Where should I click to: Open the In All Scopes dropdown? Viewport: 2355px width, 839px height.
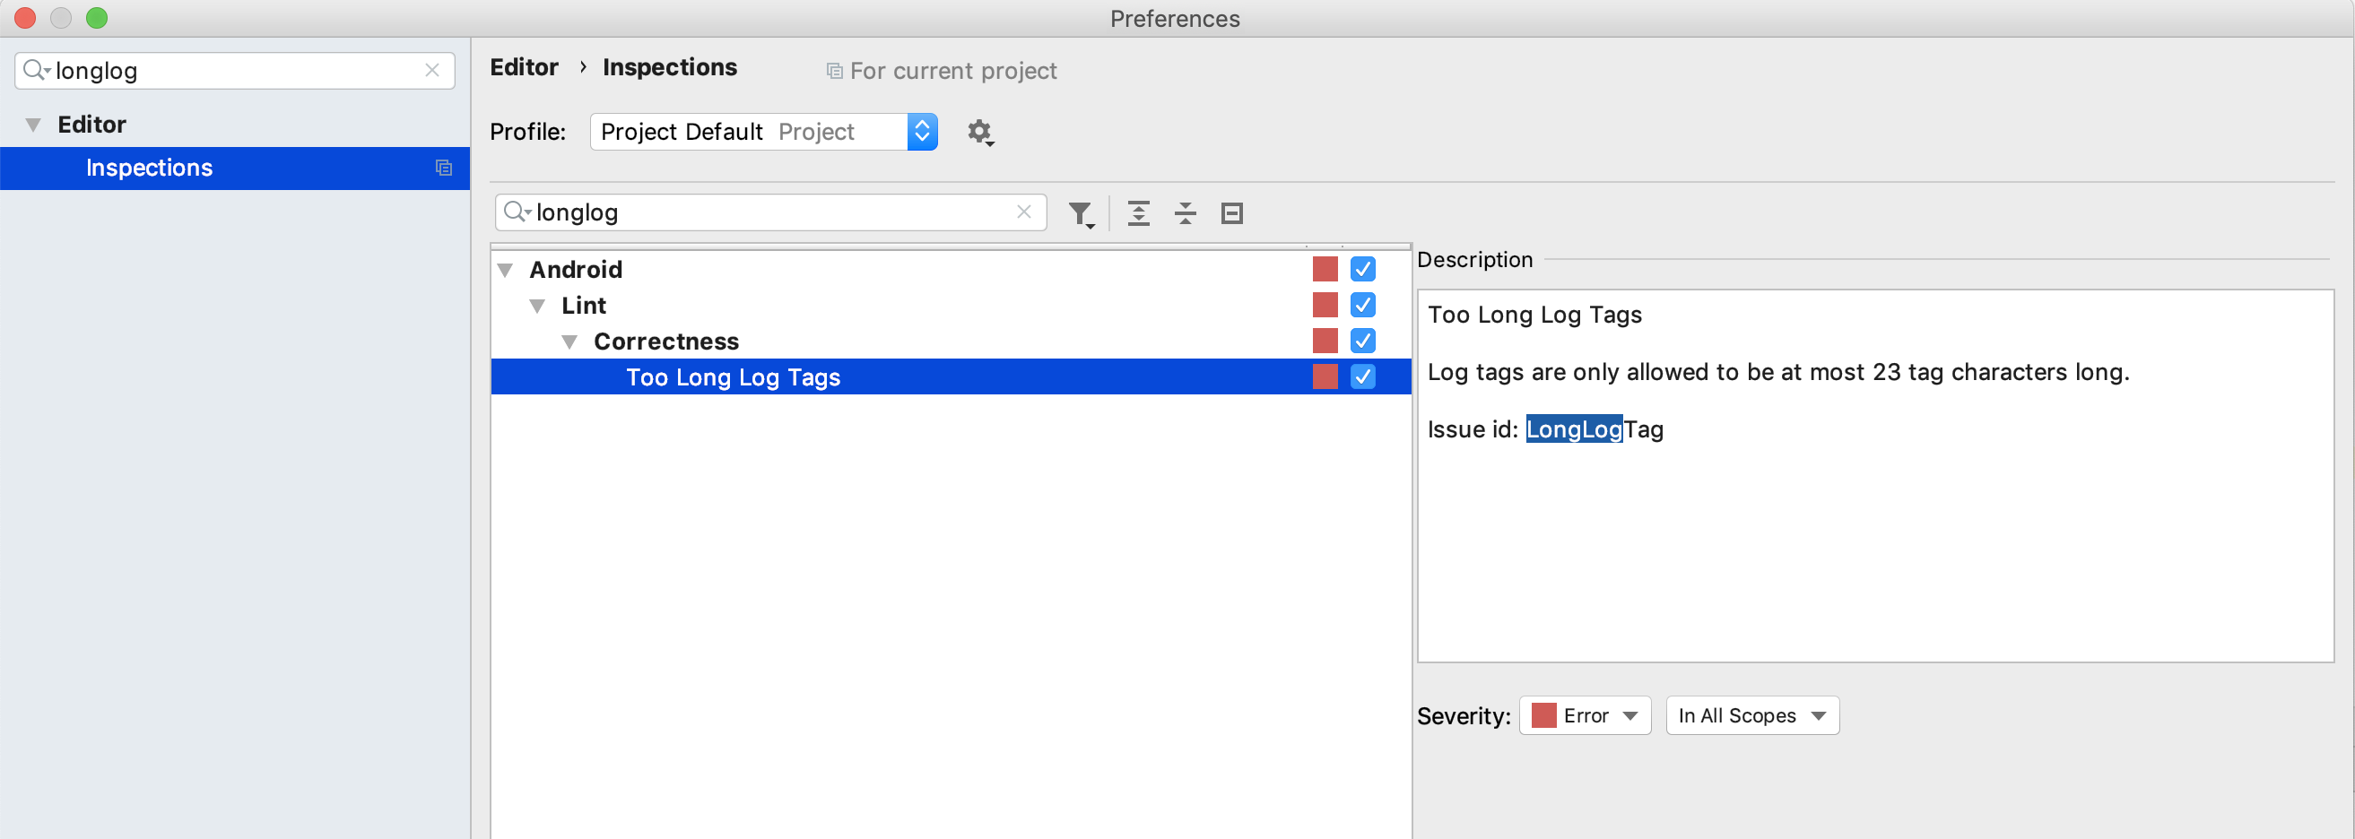[1751, 714]
